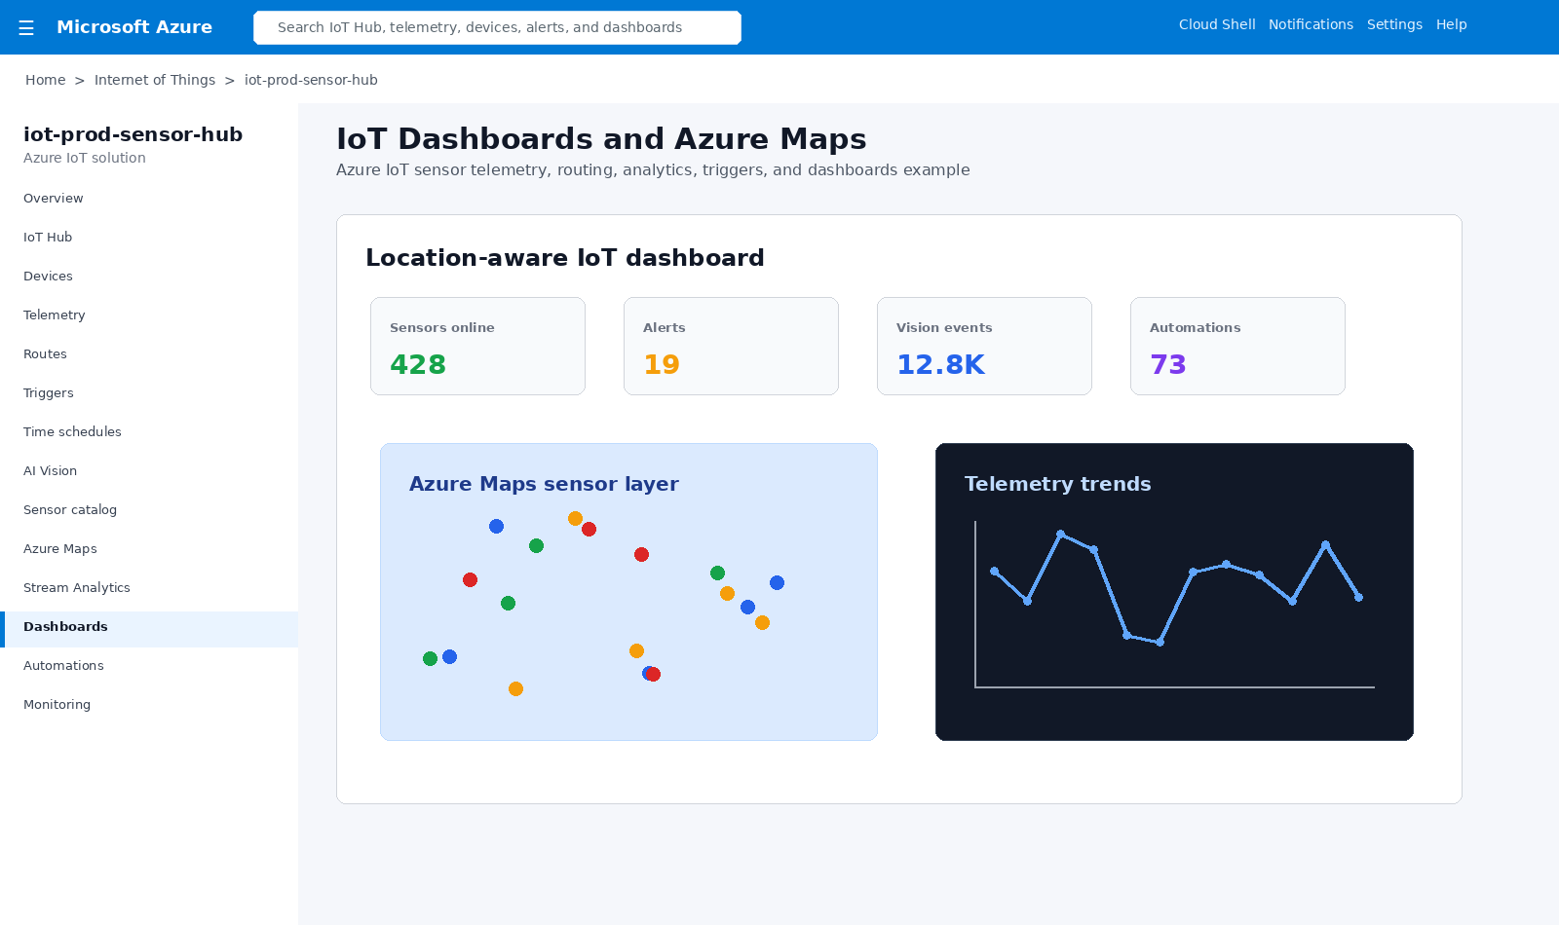Open the hamburger navigation menu
1559x925 pixels.
coord(26,27)
